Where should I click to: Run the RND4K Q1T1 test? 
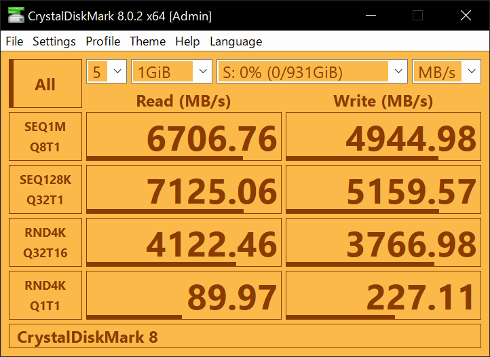(45, 295)
